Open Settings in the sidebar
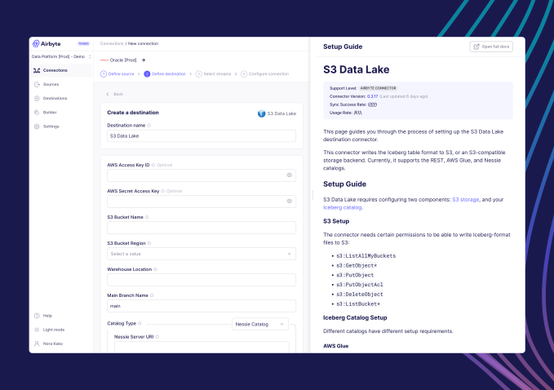The height and width of the screenshot is (390, 554). click(60, 126)
